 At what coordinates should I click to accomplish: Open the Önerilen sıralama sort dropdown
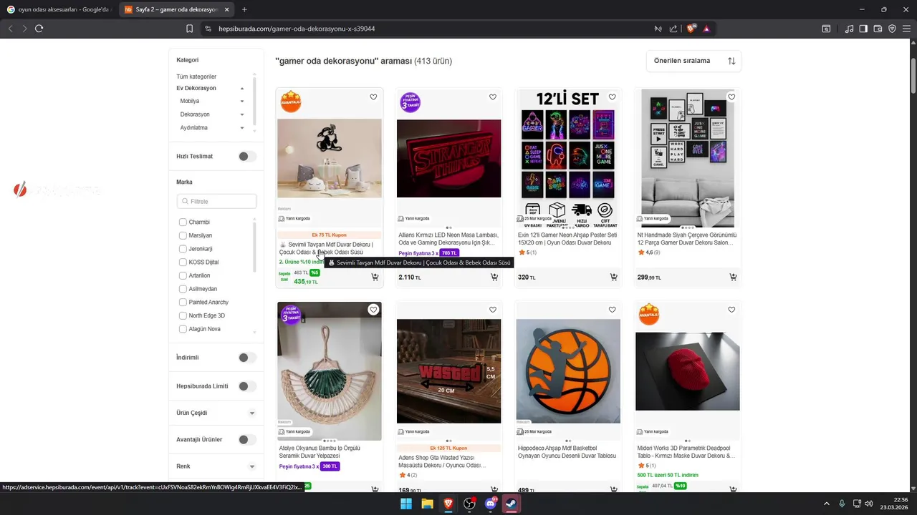point(693,61)
